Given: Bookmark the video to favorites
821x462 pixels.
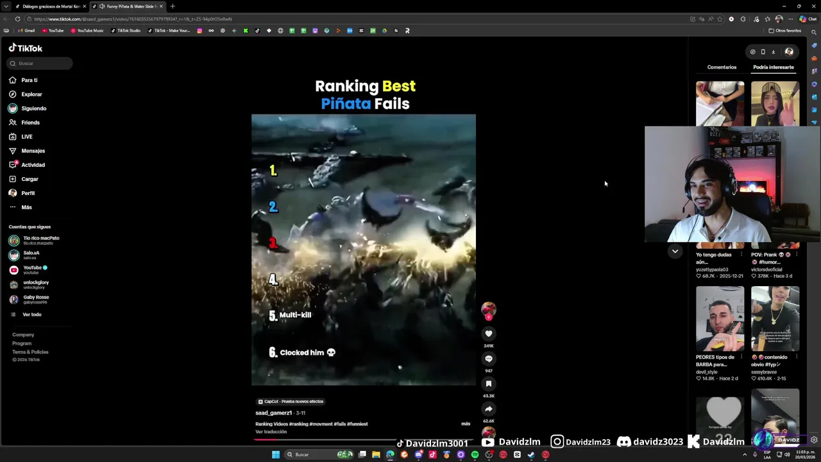Looking at the screenshot, I should tap(489, 384).
